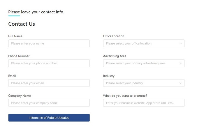
Task: Expand the Advertising Area dropdown
Action: tap(144, 63)
